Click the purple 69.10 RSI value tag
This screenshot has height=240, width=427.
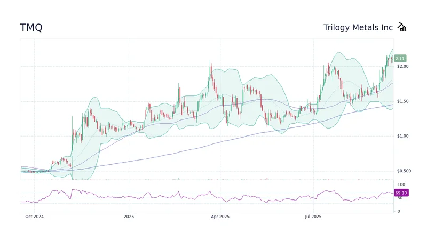[x=401, y=193]
